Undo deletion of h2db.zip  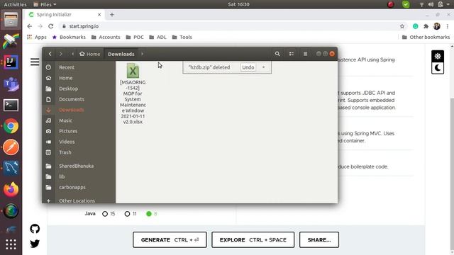click(x=248, y=67)
